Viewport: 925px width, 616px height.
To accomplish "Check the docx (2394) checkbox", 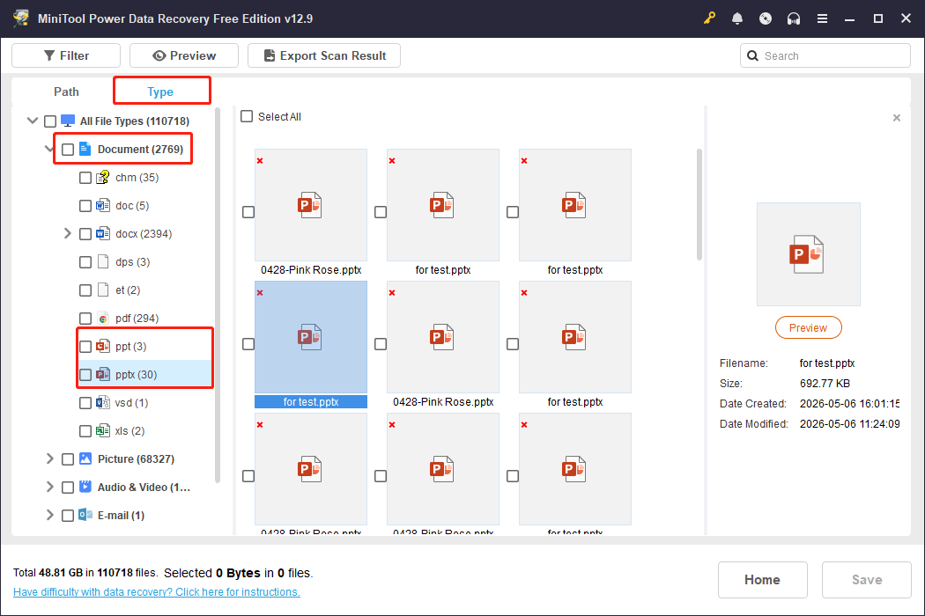I will (85, 234).
